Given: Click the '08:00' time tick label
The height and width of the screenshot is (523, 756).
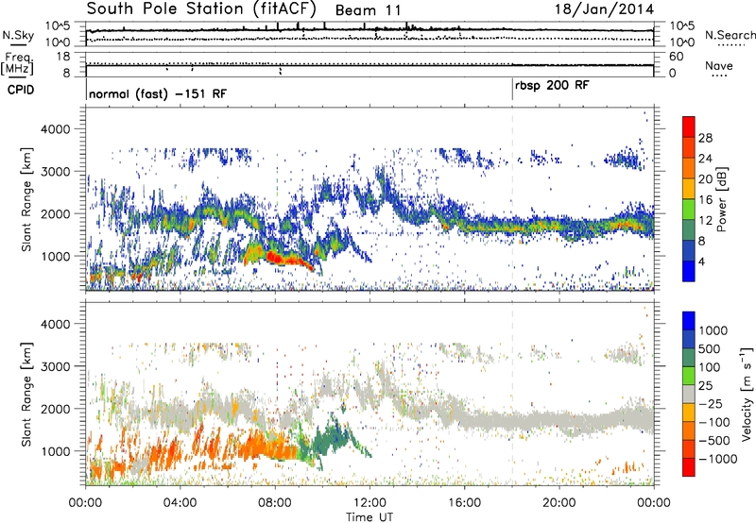Looking at the screenshot, I should [x=275, y=503].
